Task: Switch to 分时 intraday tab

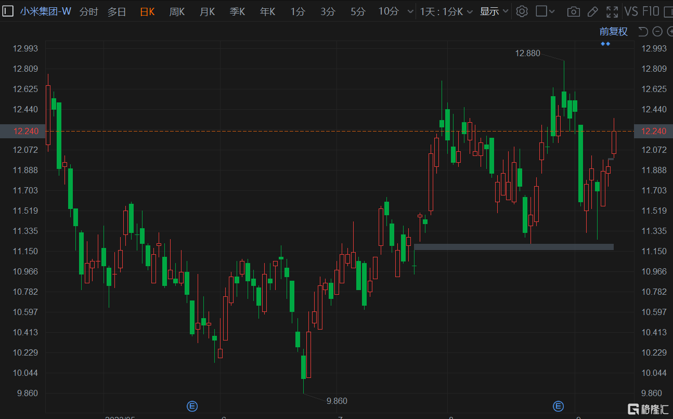Action: [x=88, y=11]
